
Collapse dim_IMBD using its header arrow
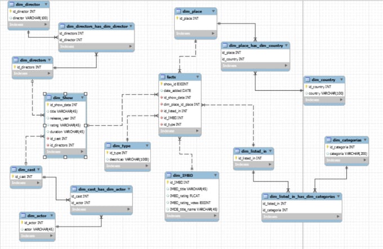[x=215, y=175]
